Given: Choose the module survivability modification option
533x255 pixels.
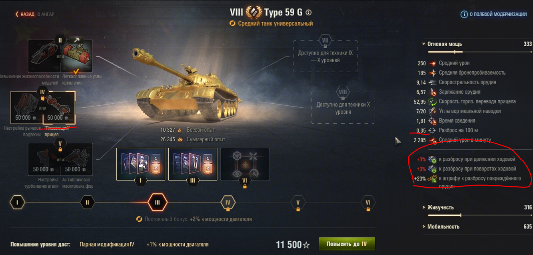Looking at the screenshot, I should point(44,56).
